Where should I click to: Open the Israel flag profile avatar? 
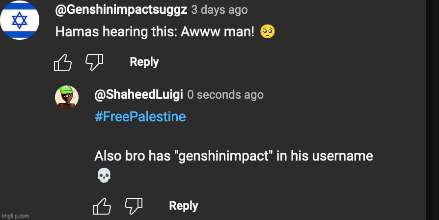coord(20,20)
